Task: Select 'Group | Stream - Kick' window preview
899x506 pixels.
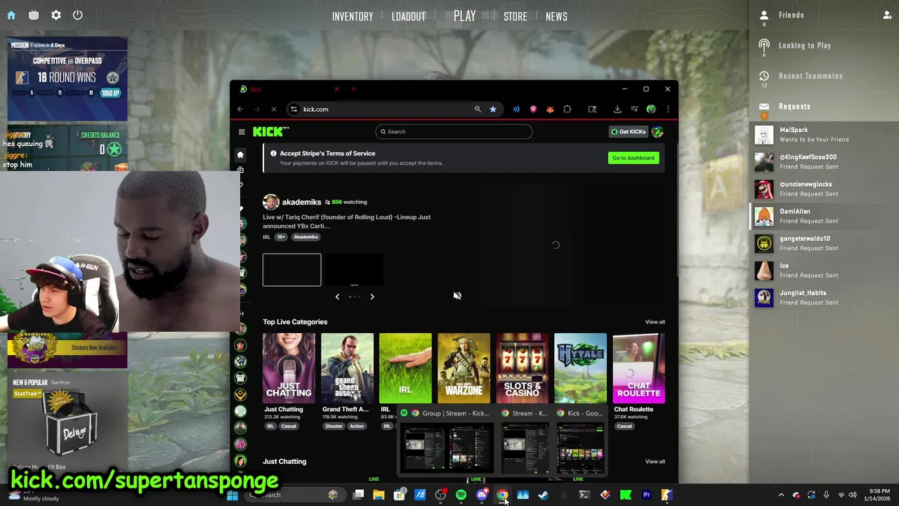Action: click(x=446, y=441)
